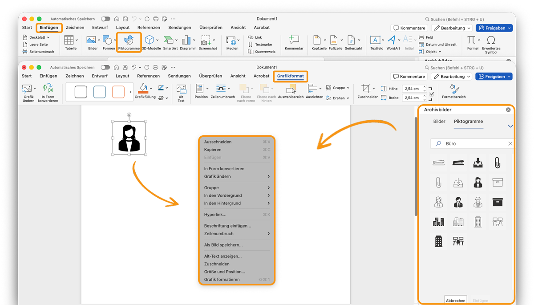Select the orange outline graphic style swatch
The height and width of the screenshot is (305, 534).
click(118, 92)
